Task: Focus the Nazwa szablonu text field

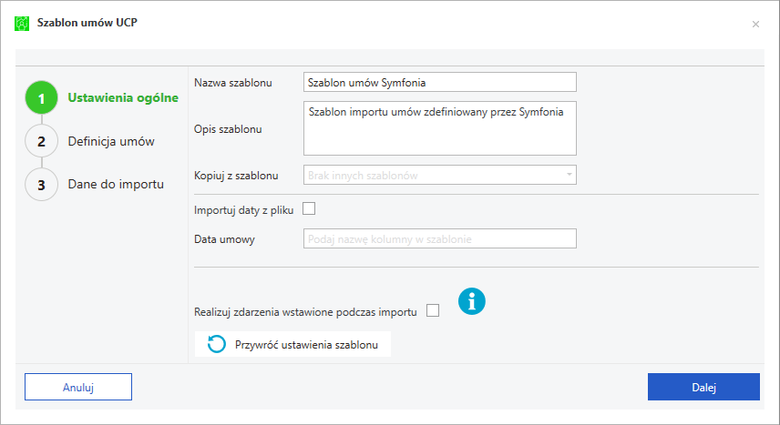Action: pos(439,83)
